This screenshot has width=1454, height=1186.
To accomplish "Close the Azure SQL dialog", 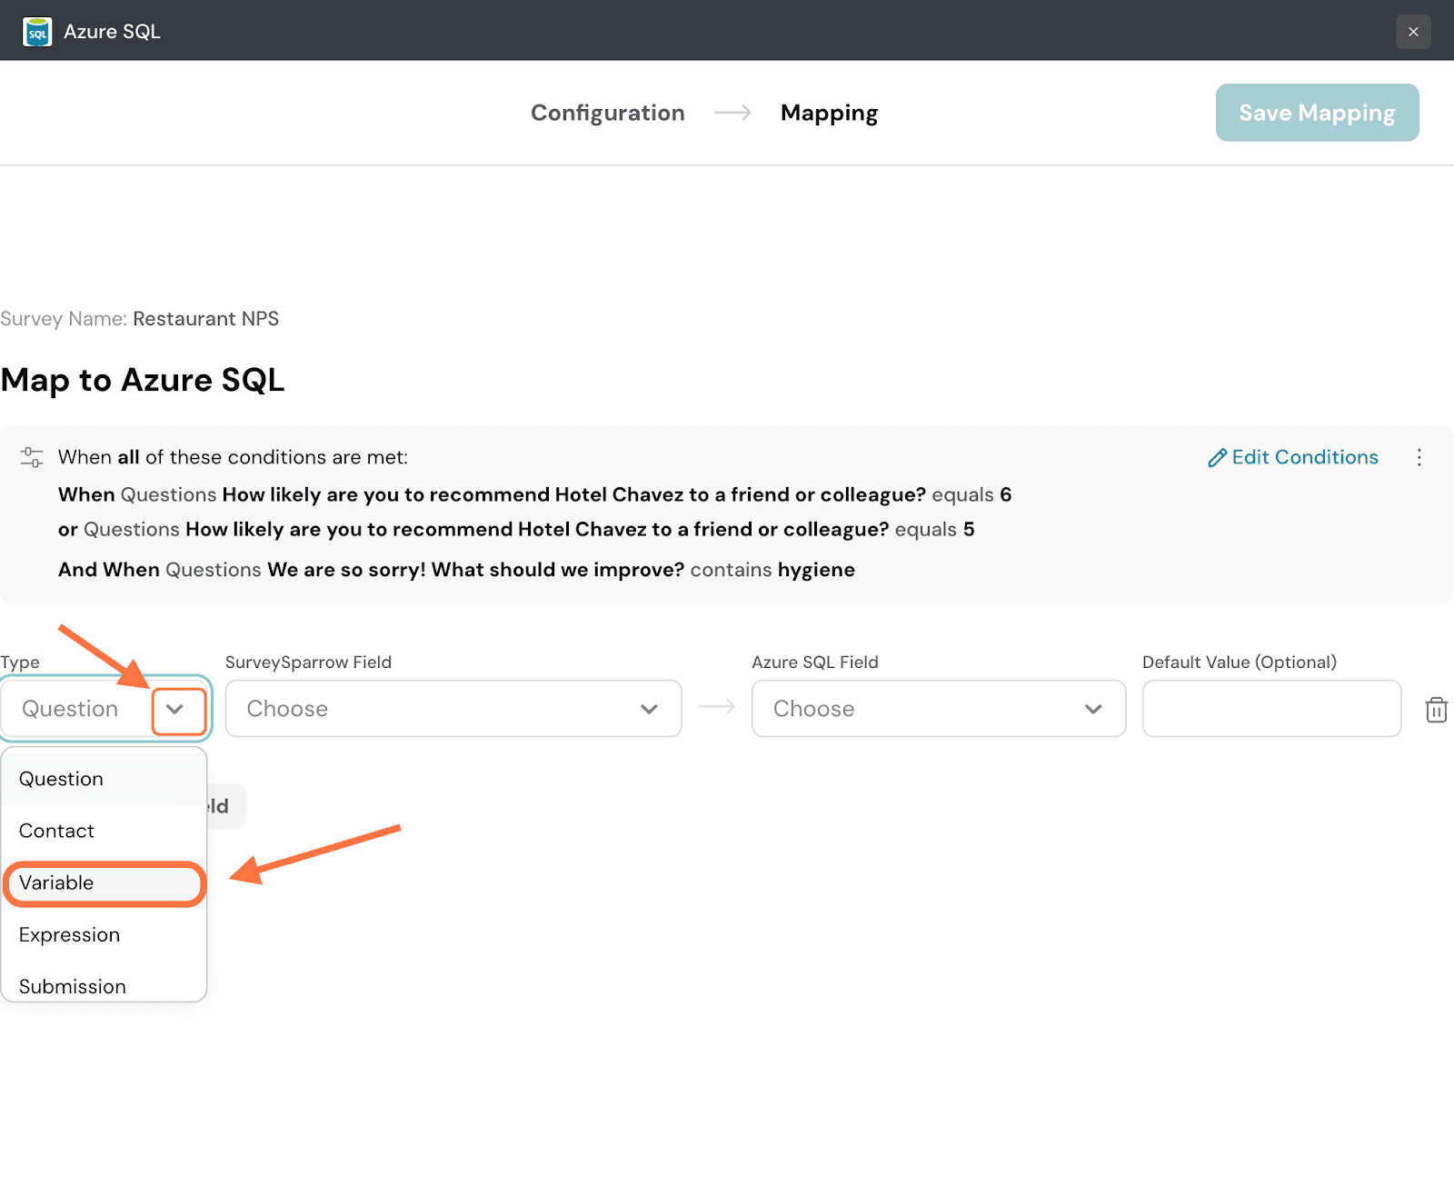I will tap(1413, 32).
